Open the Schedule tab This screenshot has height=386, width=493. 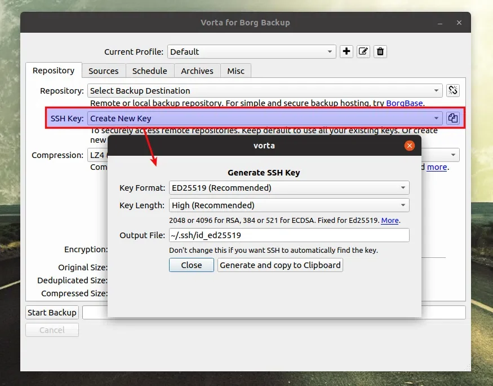pos(149,71)
